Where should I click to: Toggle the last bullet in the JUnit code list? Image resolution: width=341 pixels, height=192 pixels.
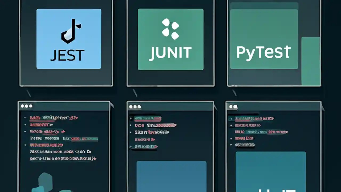(130, 146)
